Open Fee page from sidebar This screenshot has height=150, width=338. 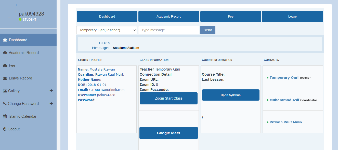28,65
